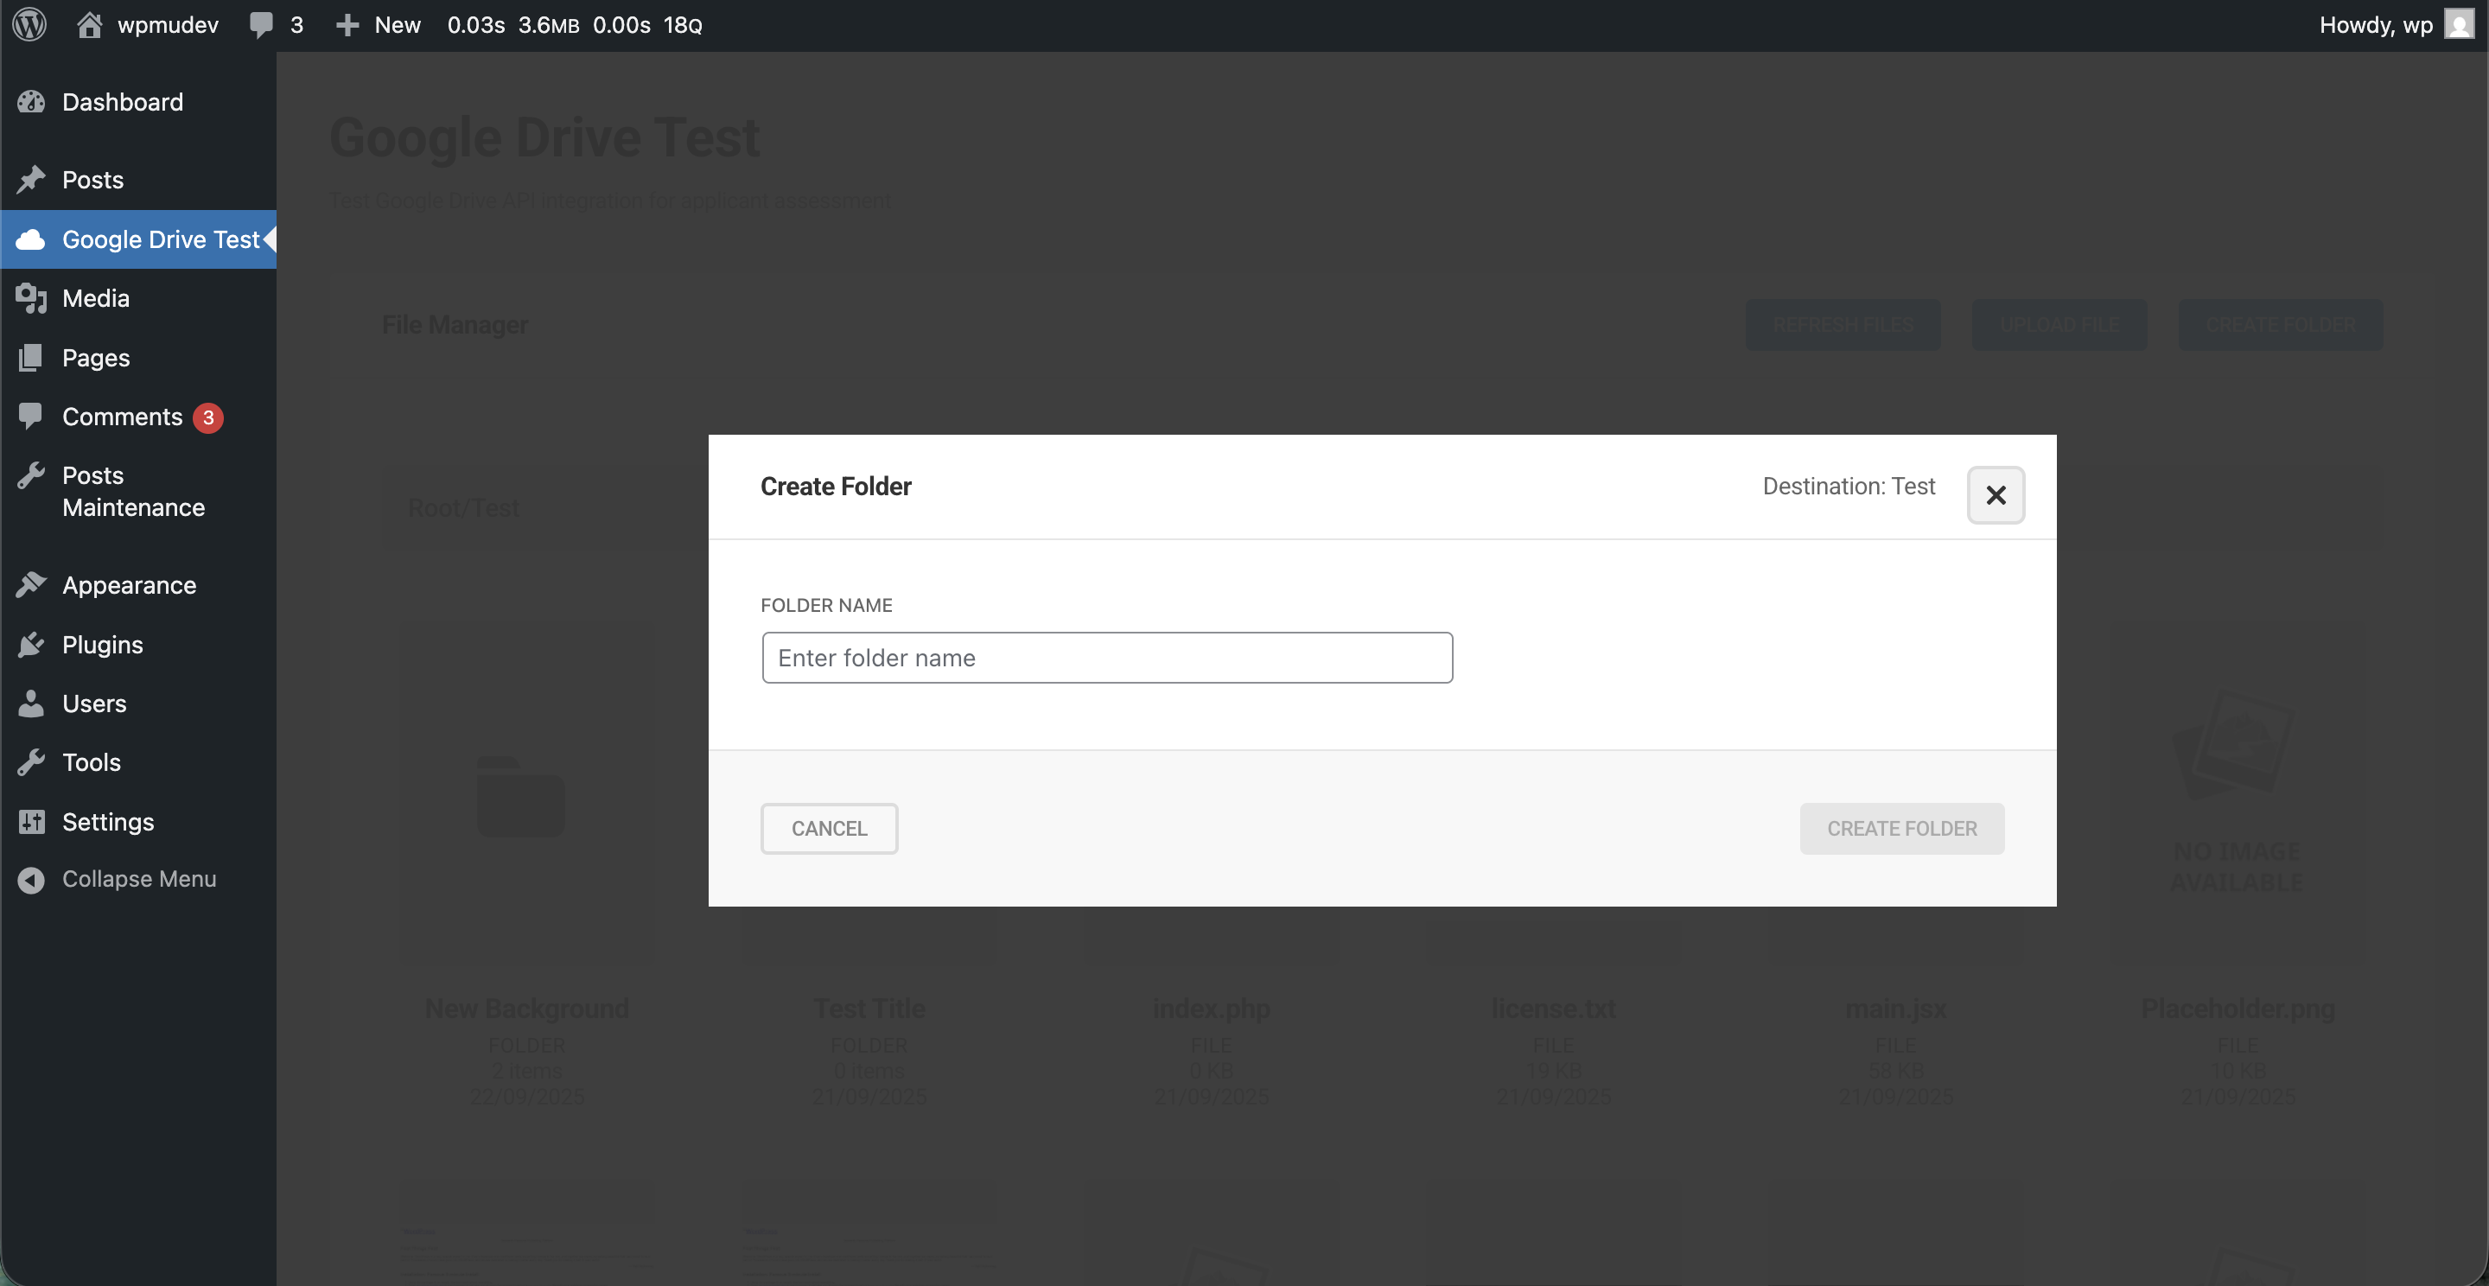Open the Comments menu item

pos(138,417)
